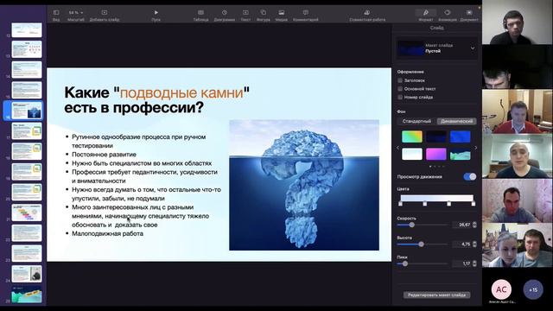Choose the dark navy background swatch
Screen dimensions: 553x311
[x=435, y=136]
